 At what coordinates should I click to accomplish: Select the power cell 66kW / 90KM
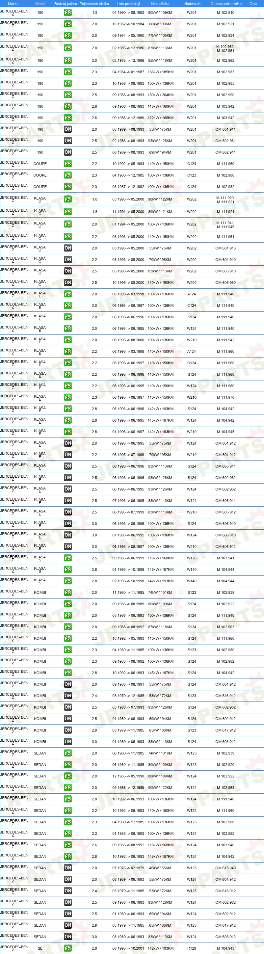(160, 24)
